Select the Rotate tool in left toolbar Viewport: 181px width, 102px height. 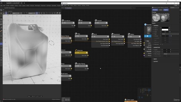point(1,22)
